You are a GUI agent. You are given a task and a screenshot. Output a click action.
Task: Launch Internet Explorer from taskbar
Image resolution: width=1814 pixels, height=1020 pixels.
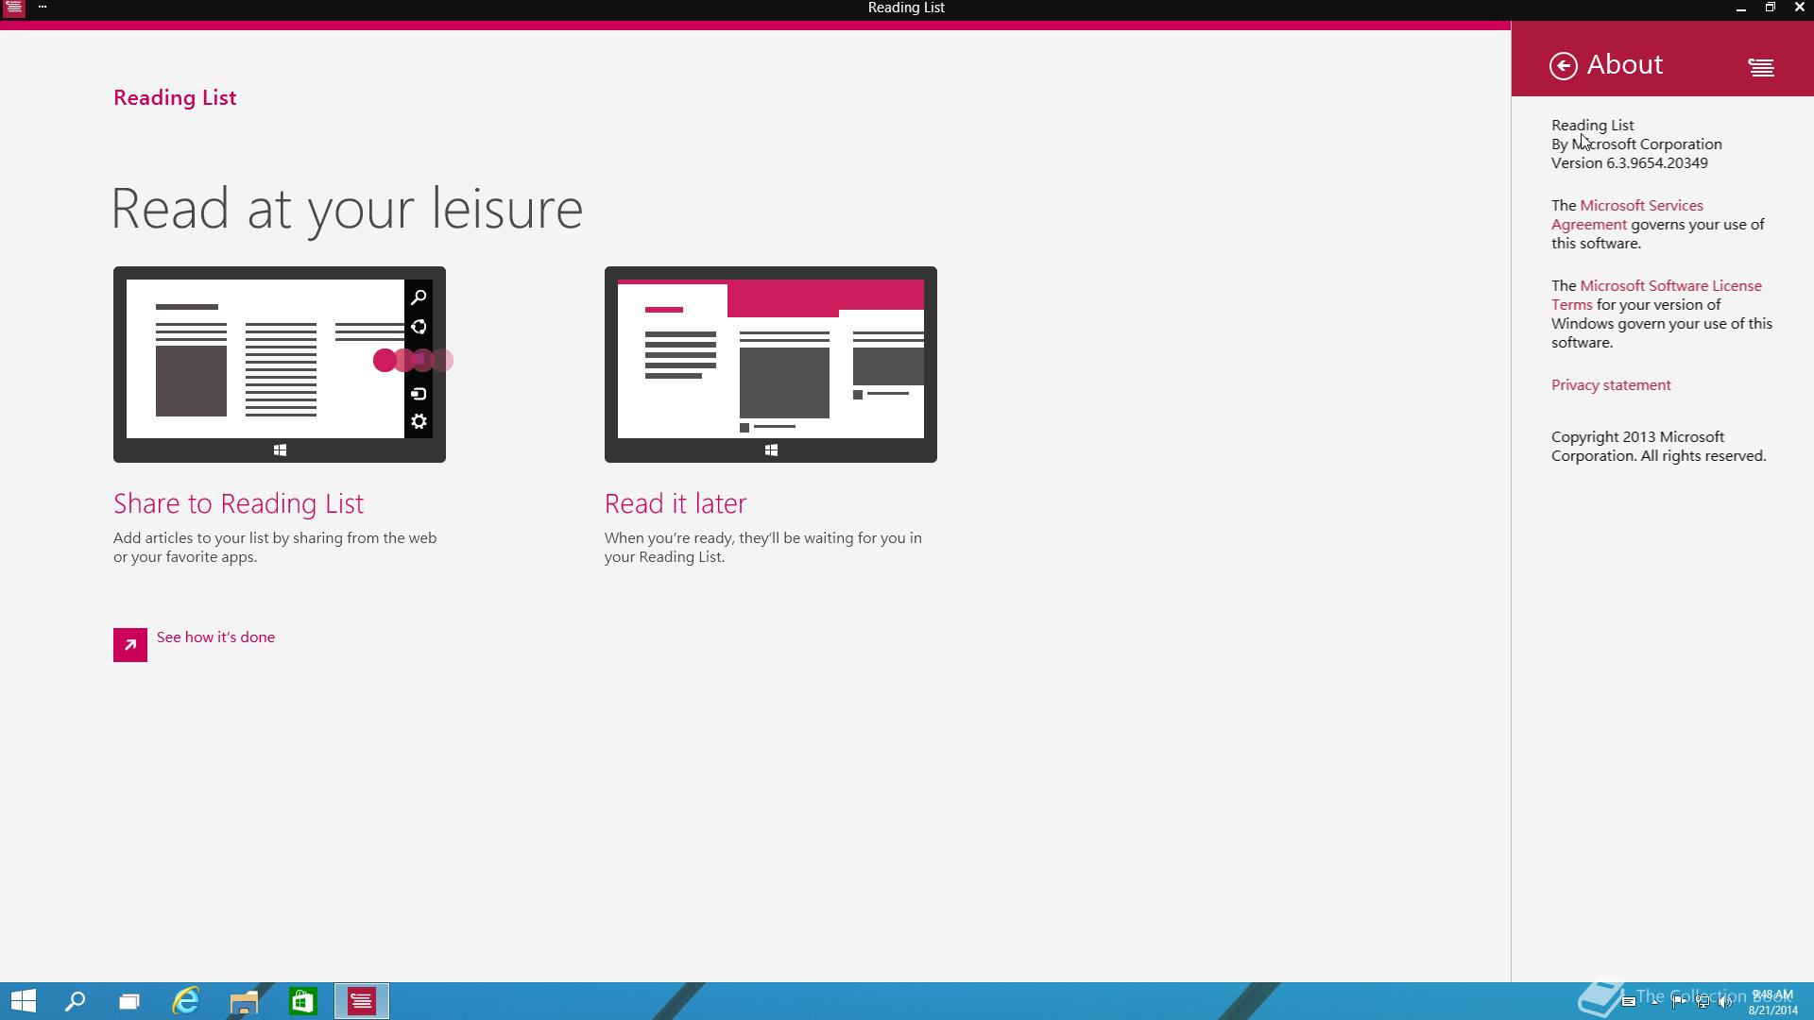pos(186,1001)
